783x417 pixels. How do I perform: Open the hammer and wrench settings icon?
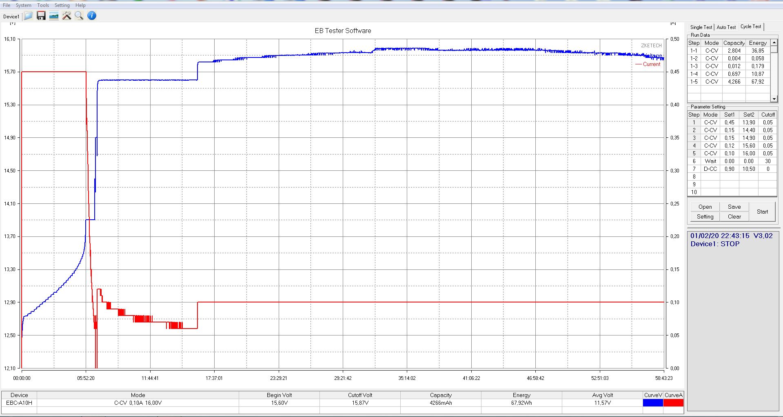click(67, 16)
